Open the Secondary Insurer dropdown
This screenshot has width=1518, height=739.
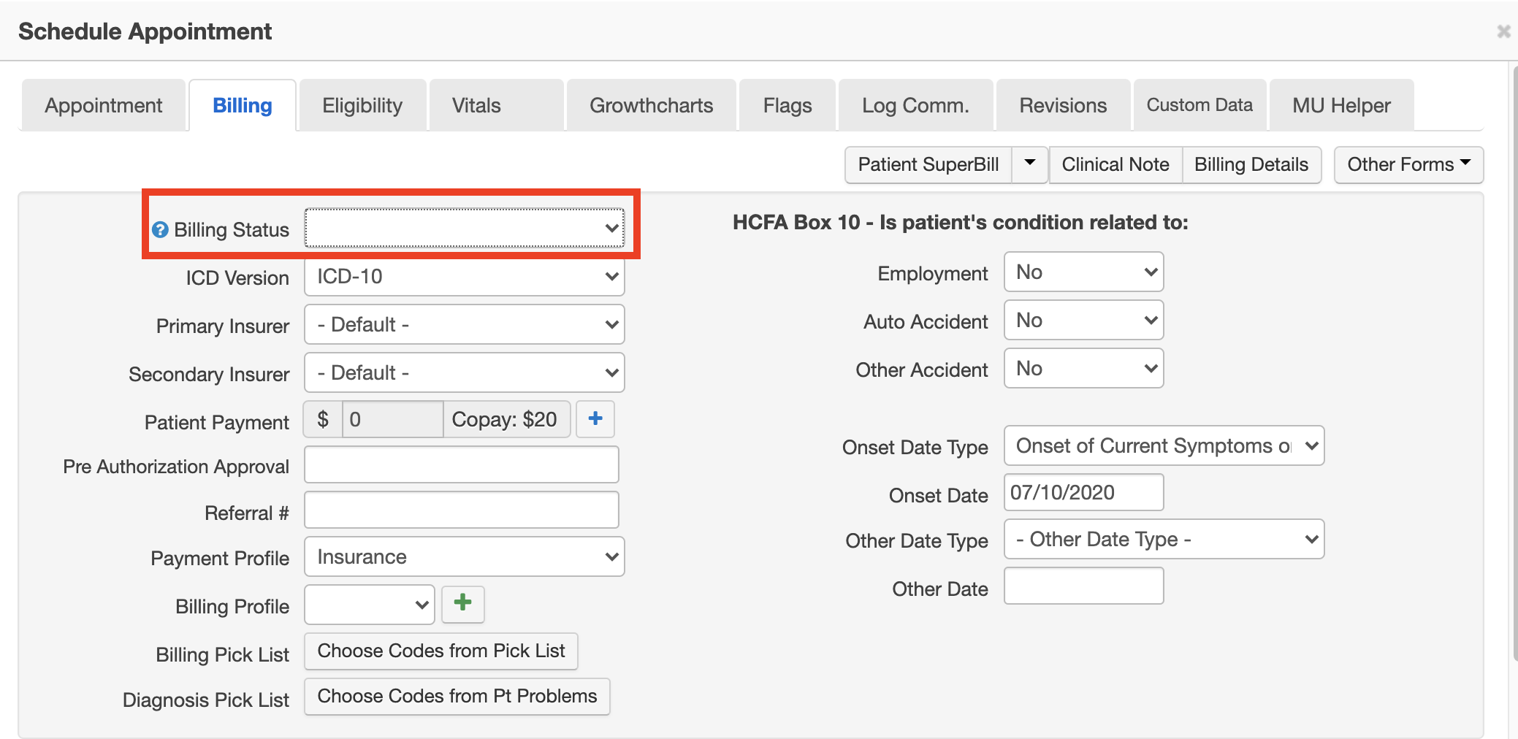click(x=465, y=372)
